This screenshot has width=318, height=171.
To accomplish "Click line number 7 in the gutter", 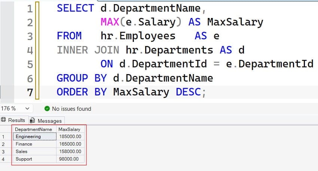I will [30, 92].
